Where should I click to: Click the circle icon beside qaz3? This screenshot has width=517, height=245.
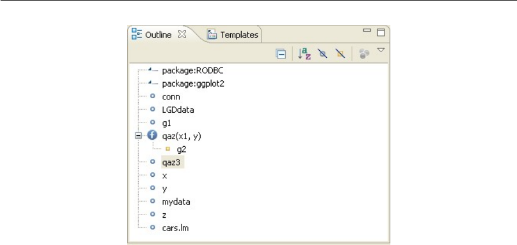152,161
